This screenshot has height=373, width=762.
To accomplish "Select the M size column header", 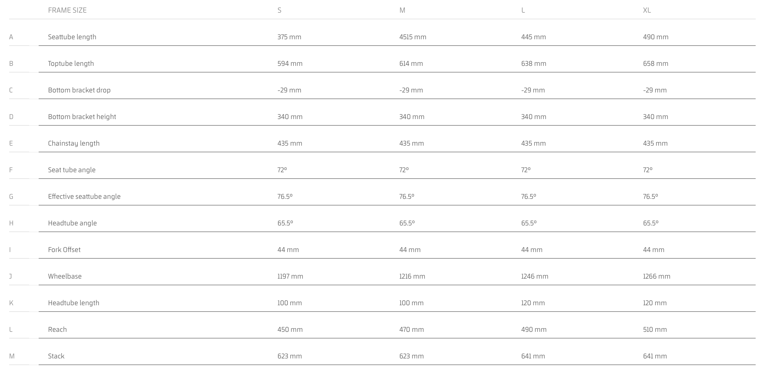I will 402,10.
